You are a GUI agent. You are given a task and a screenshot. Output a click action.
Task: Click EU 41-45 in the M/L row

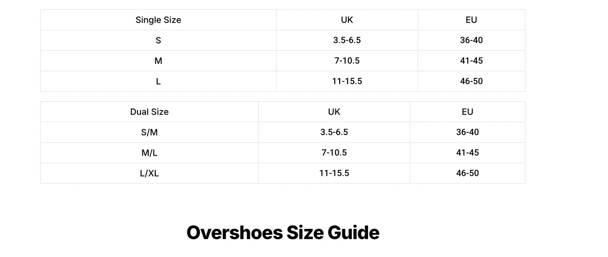tap(467, 153)
